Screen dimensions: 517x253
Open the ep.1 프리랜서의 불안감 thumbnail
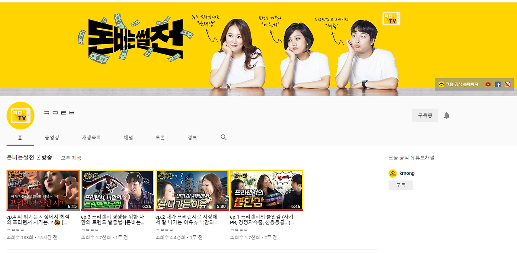point(267,190)
